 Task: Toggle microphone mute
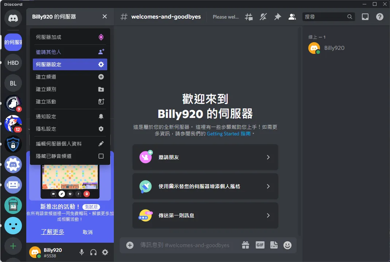82,252
